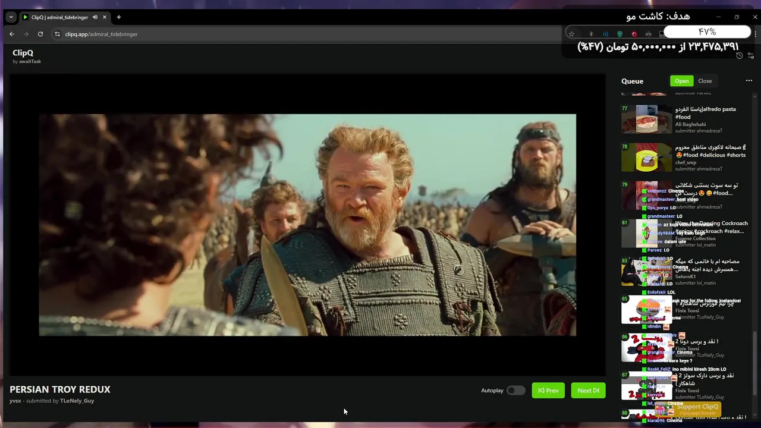Go to the previous clip with Prev
Screen dimensions: 761x428
click(548, 391)
